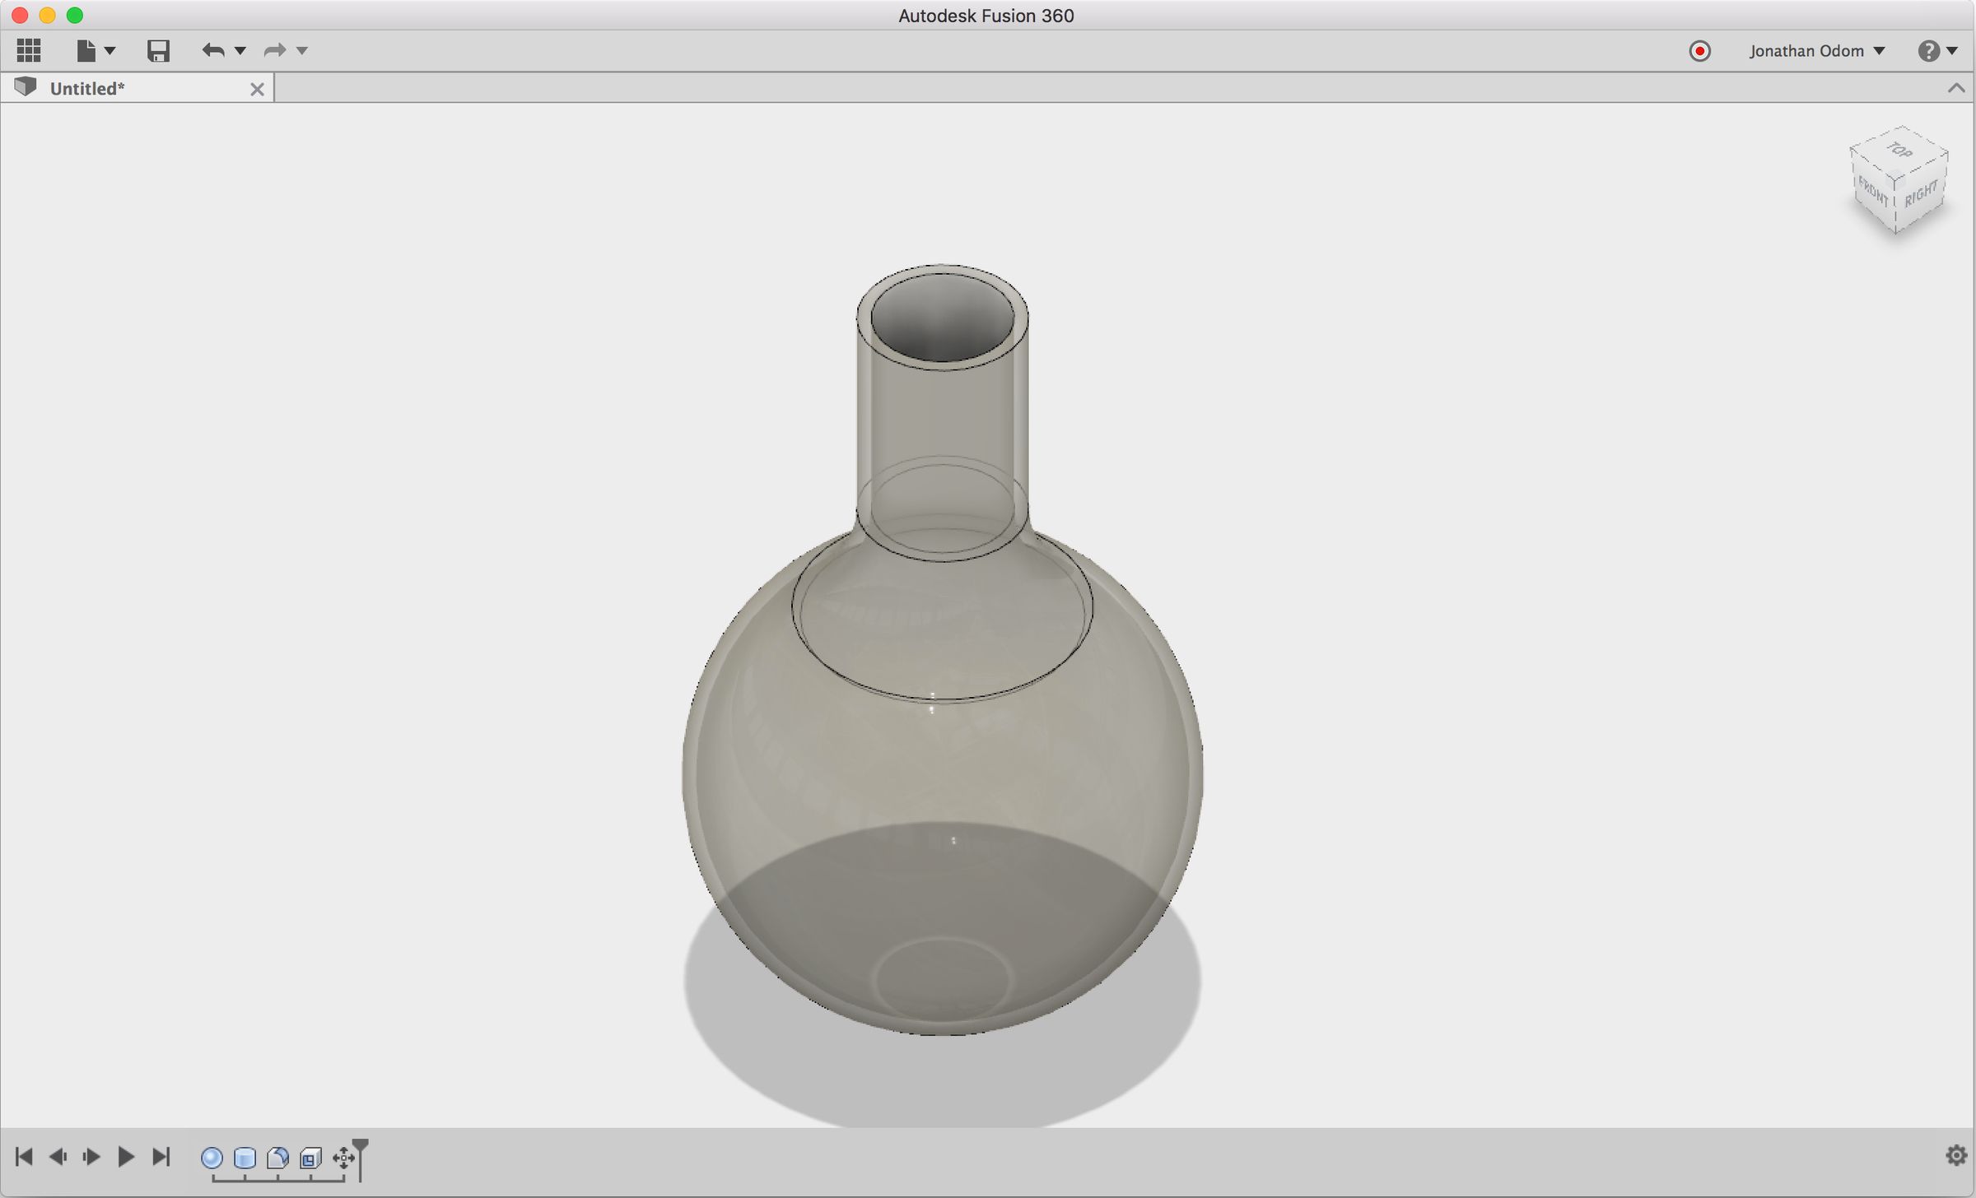
Task: Select the move feature in the timeline
Action: (x=343, y=1158)
